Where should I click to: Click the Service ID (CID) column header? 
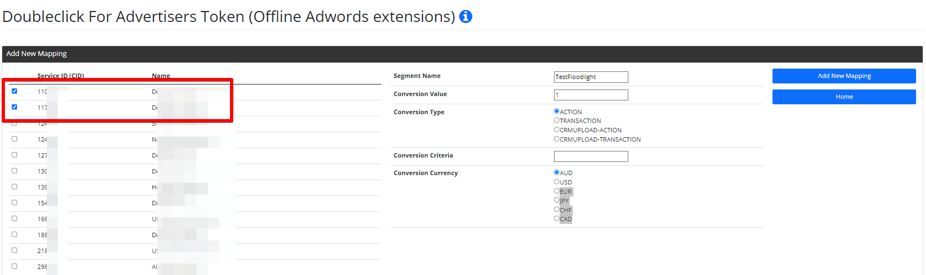pos(61,76)
